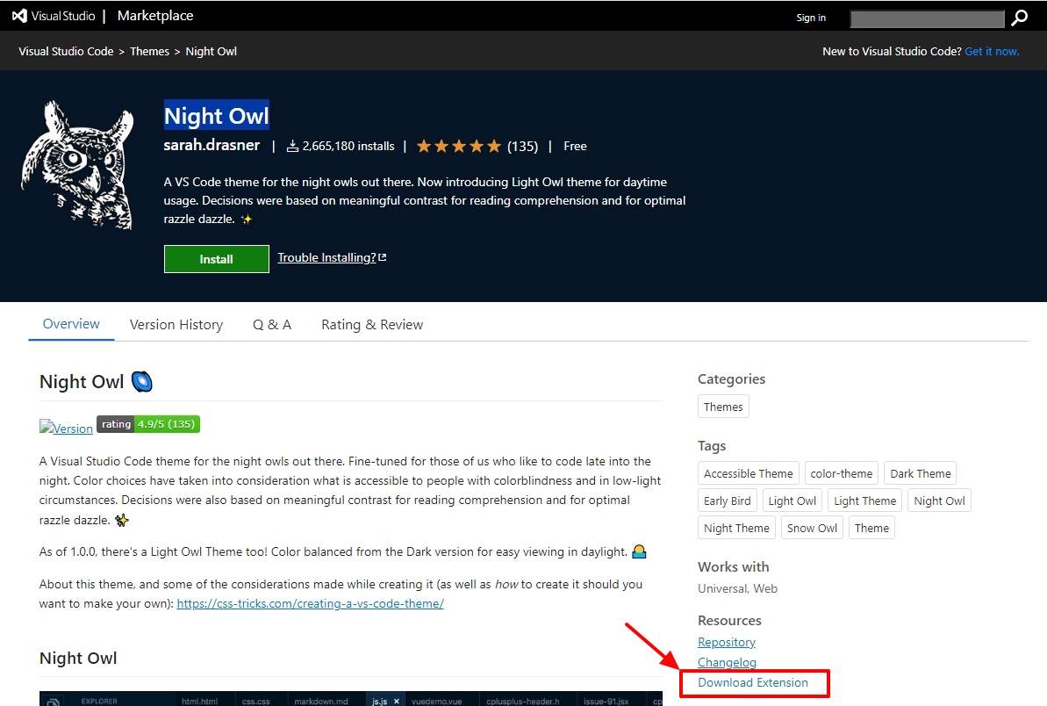Go to Visual Studio Code breadcrumb
The image size is (1047, 706).
click(66, 52)
